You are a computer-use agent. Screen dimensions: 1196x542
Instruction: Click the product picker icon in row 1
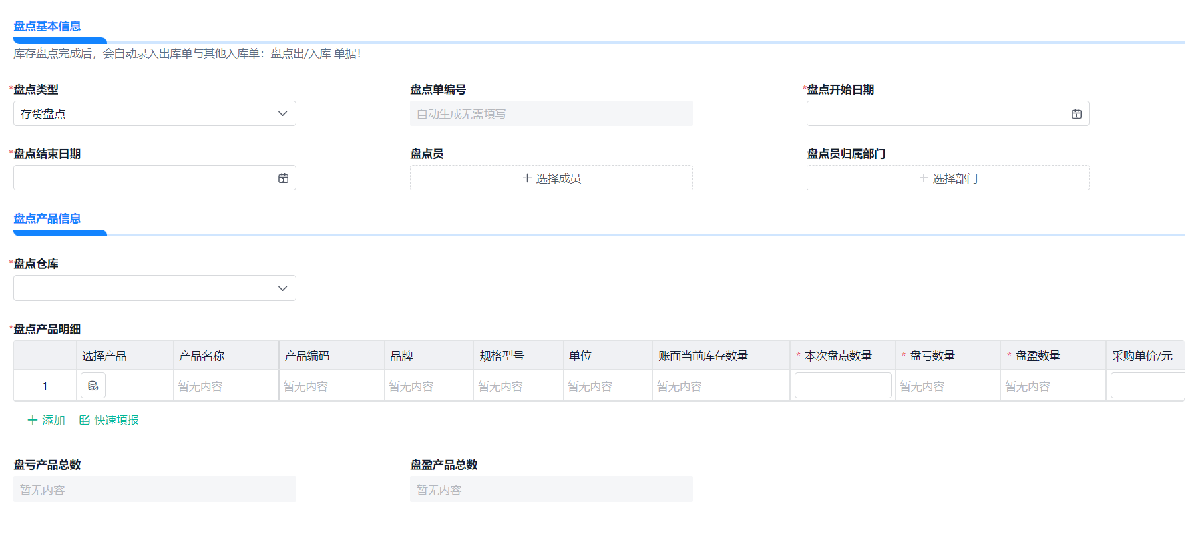click(93, 386)
